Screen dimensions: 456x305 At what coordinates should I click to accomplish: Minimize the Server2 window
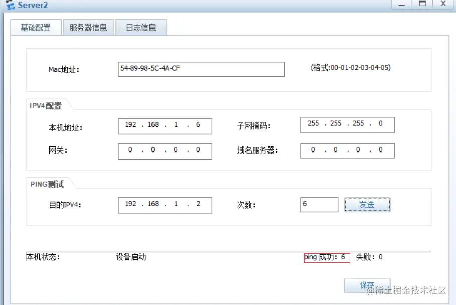coord(402,5)
